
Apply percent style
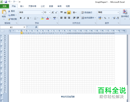point(105,18)
